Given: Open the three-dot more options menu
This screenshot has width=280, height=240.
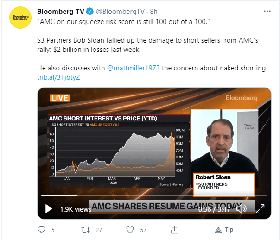Looking at the screenshot, I should (x=267, y=11).
